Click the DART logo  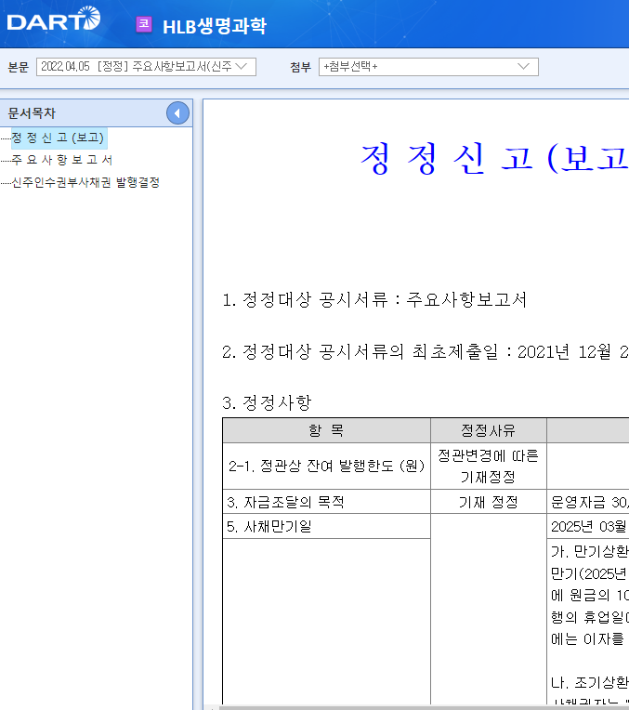tap(54, 20)
